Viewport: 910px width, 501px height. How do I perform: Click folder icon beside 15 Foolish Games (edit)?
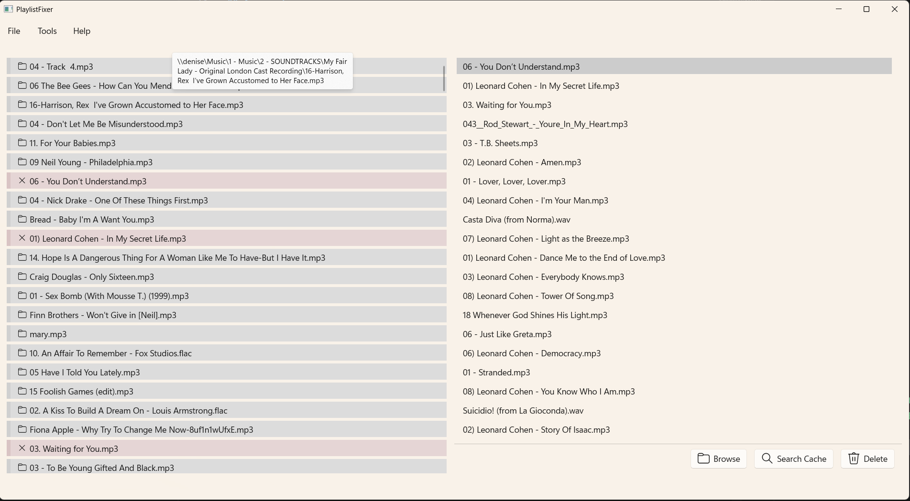coord(22,391)
